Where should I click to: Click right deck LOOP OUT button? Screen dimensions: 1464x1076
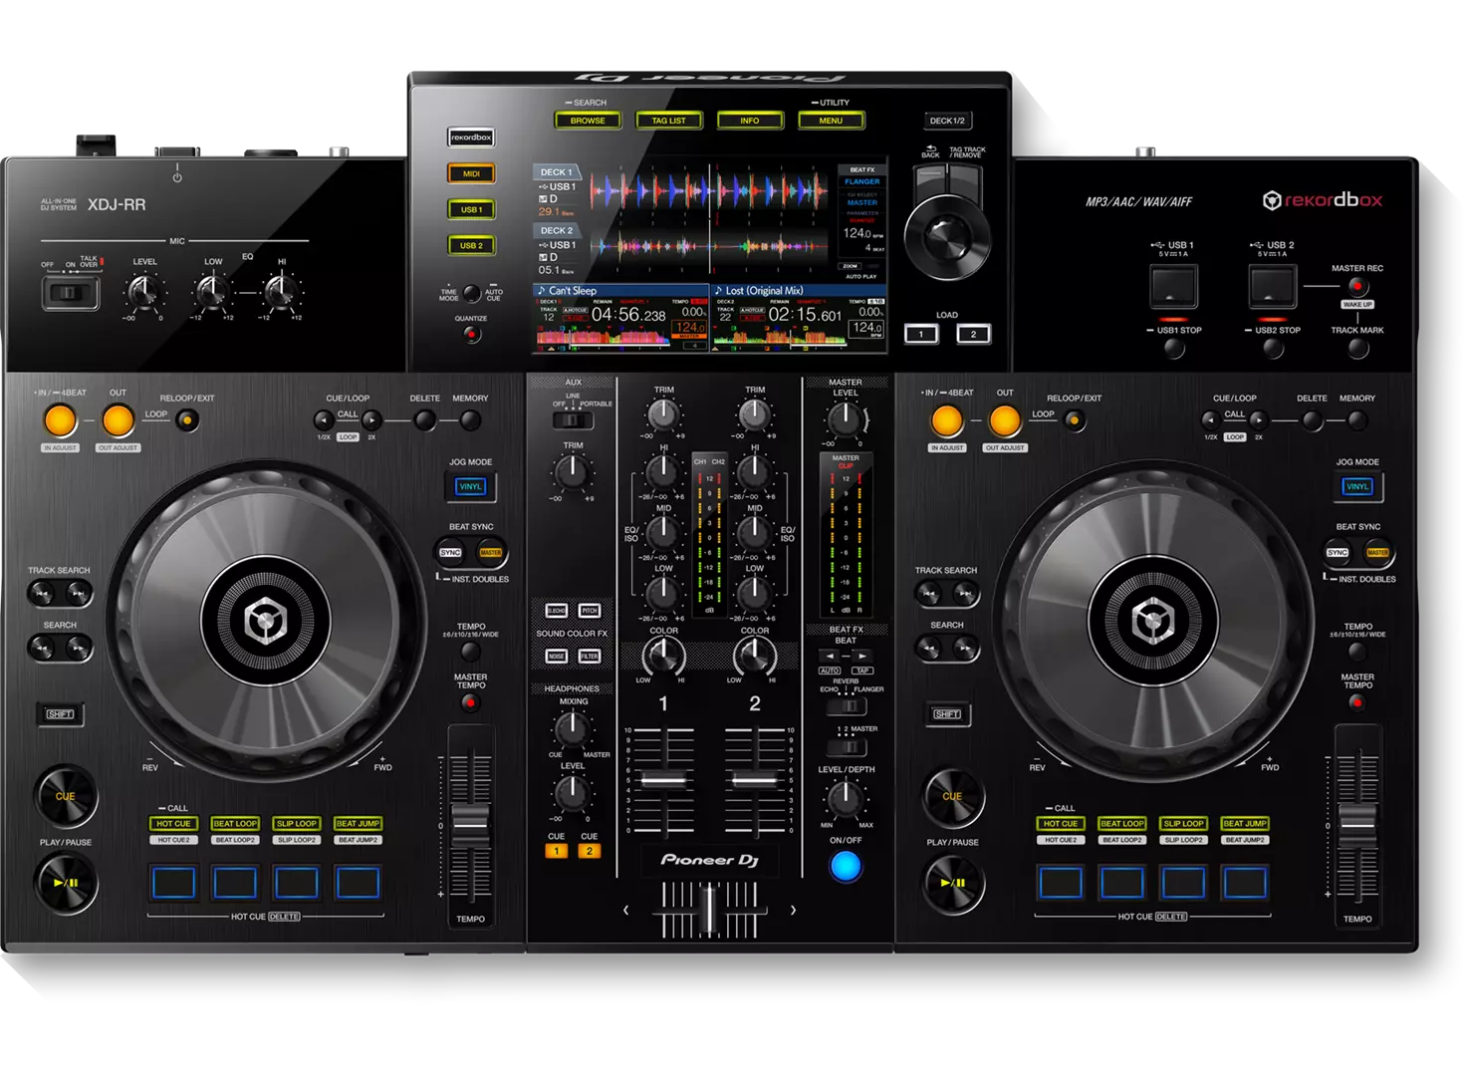coord(1005,421)
